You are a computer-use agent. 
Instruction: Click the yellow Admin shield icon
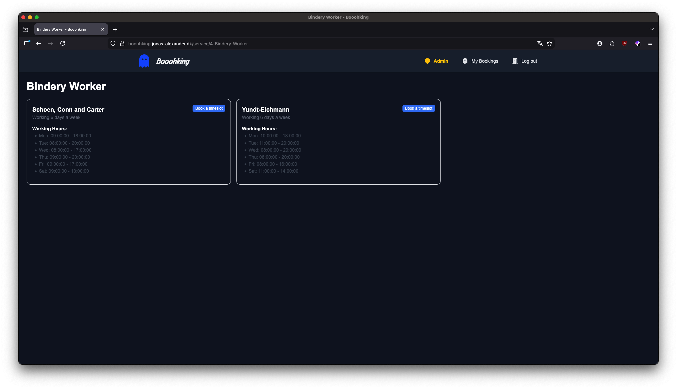coord(427,61)
